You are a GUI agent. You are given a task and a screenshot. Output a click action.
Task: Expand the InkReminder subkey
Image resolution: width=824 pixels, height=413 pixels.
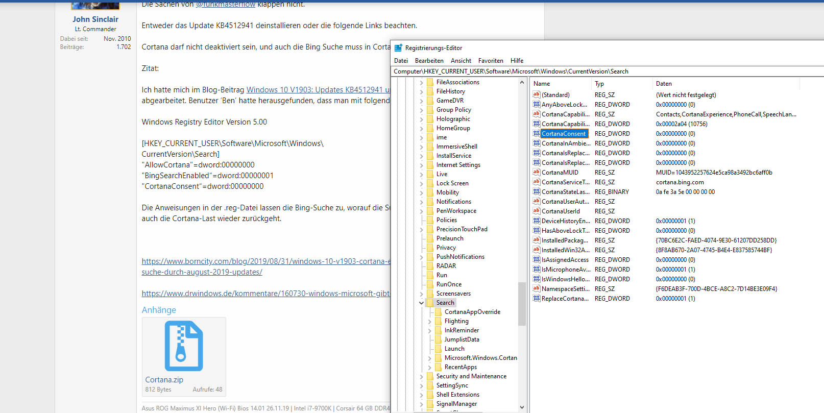coord(430,330)
